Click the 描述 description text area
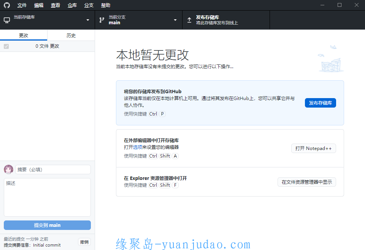Viewport: 365px width, 250px height. [47, 197]
